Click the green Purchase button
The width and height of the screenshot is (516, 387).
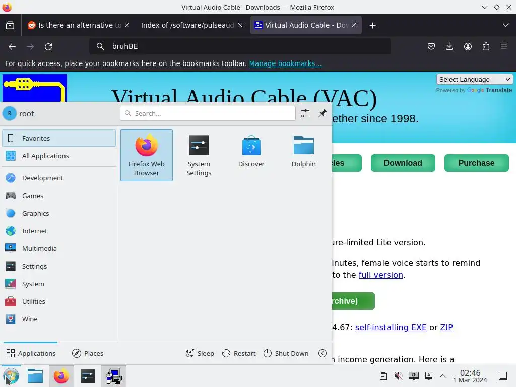point(476,163)
